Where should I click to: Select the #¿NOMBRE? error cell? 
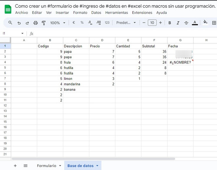180,62
